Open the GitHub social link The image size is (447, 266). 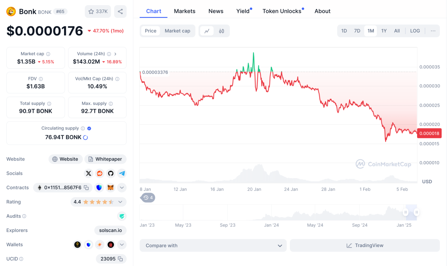(x=111, y=173)
